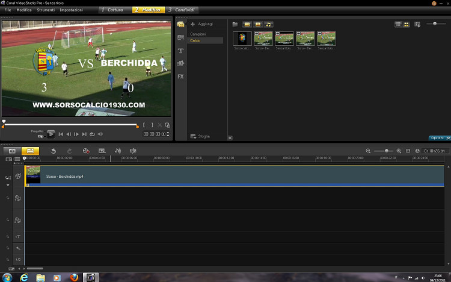Click the folder icon above the thumbnails

click(235, 24)
